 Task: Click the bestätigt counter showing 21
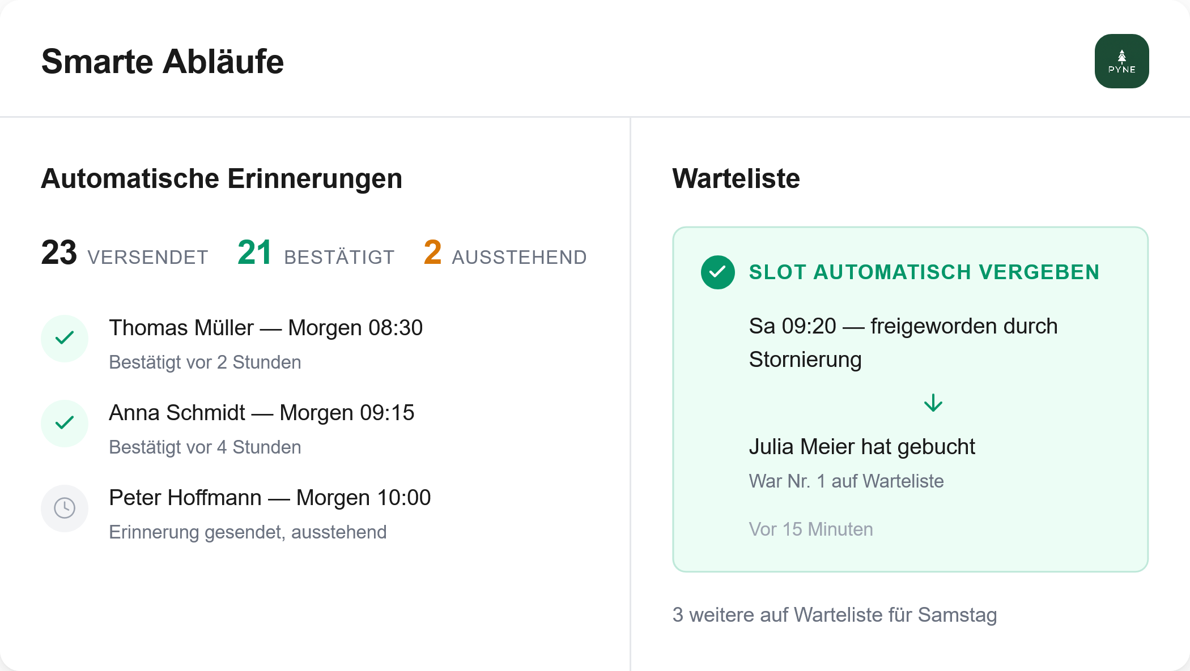(x=315, y=255)
